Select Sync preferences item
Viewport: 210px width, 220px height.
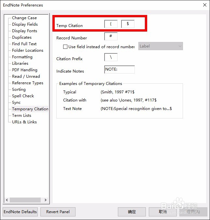[16, 103]
